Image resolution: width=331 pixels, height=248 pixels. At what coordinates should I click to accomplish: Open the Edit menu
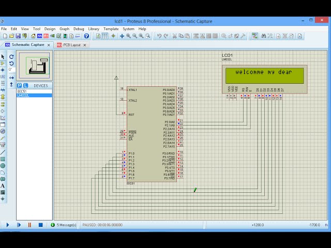tap(14, 29)
